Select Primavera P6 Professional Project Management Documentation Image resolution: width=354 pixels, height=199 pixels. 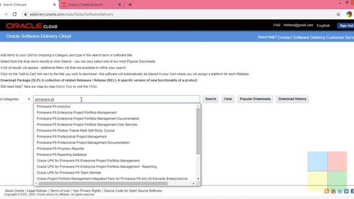83,143
